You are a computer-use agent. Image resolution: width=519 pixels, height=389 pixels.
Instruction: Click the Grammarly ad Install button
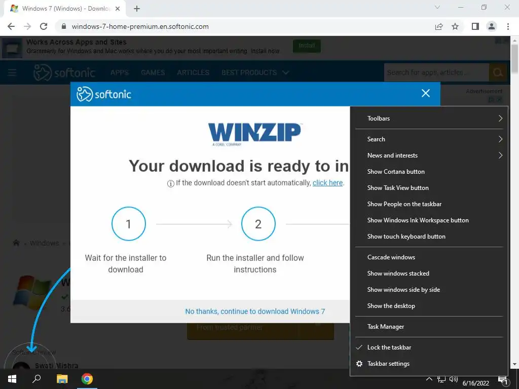(307, 46)
